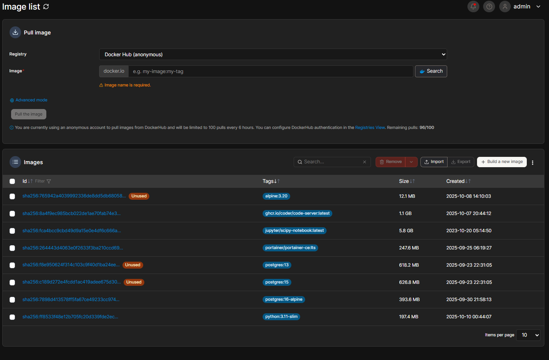Image resolution: width=549 pixels, height=360 pixels.
Task: Click the refresh icon beside Image list
Action: point(46,7)
